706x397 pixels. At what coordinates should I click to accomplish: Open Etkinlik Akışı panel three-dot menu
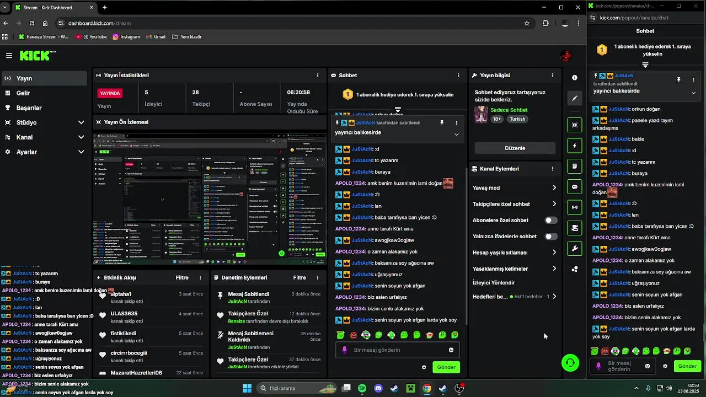coord(200,278)
